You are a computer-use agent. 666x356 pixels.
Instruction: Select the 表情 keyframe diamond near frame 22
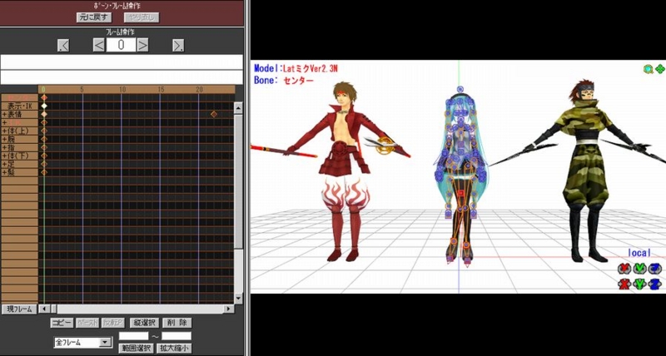[214, 114]
